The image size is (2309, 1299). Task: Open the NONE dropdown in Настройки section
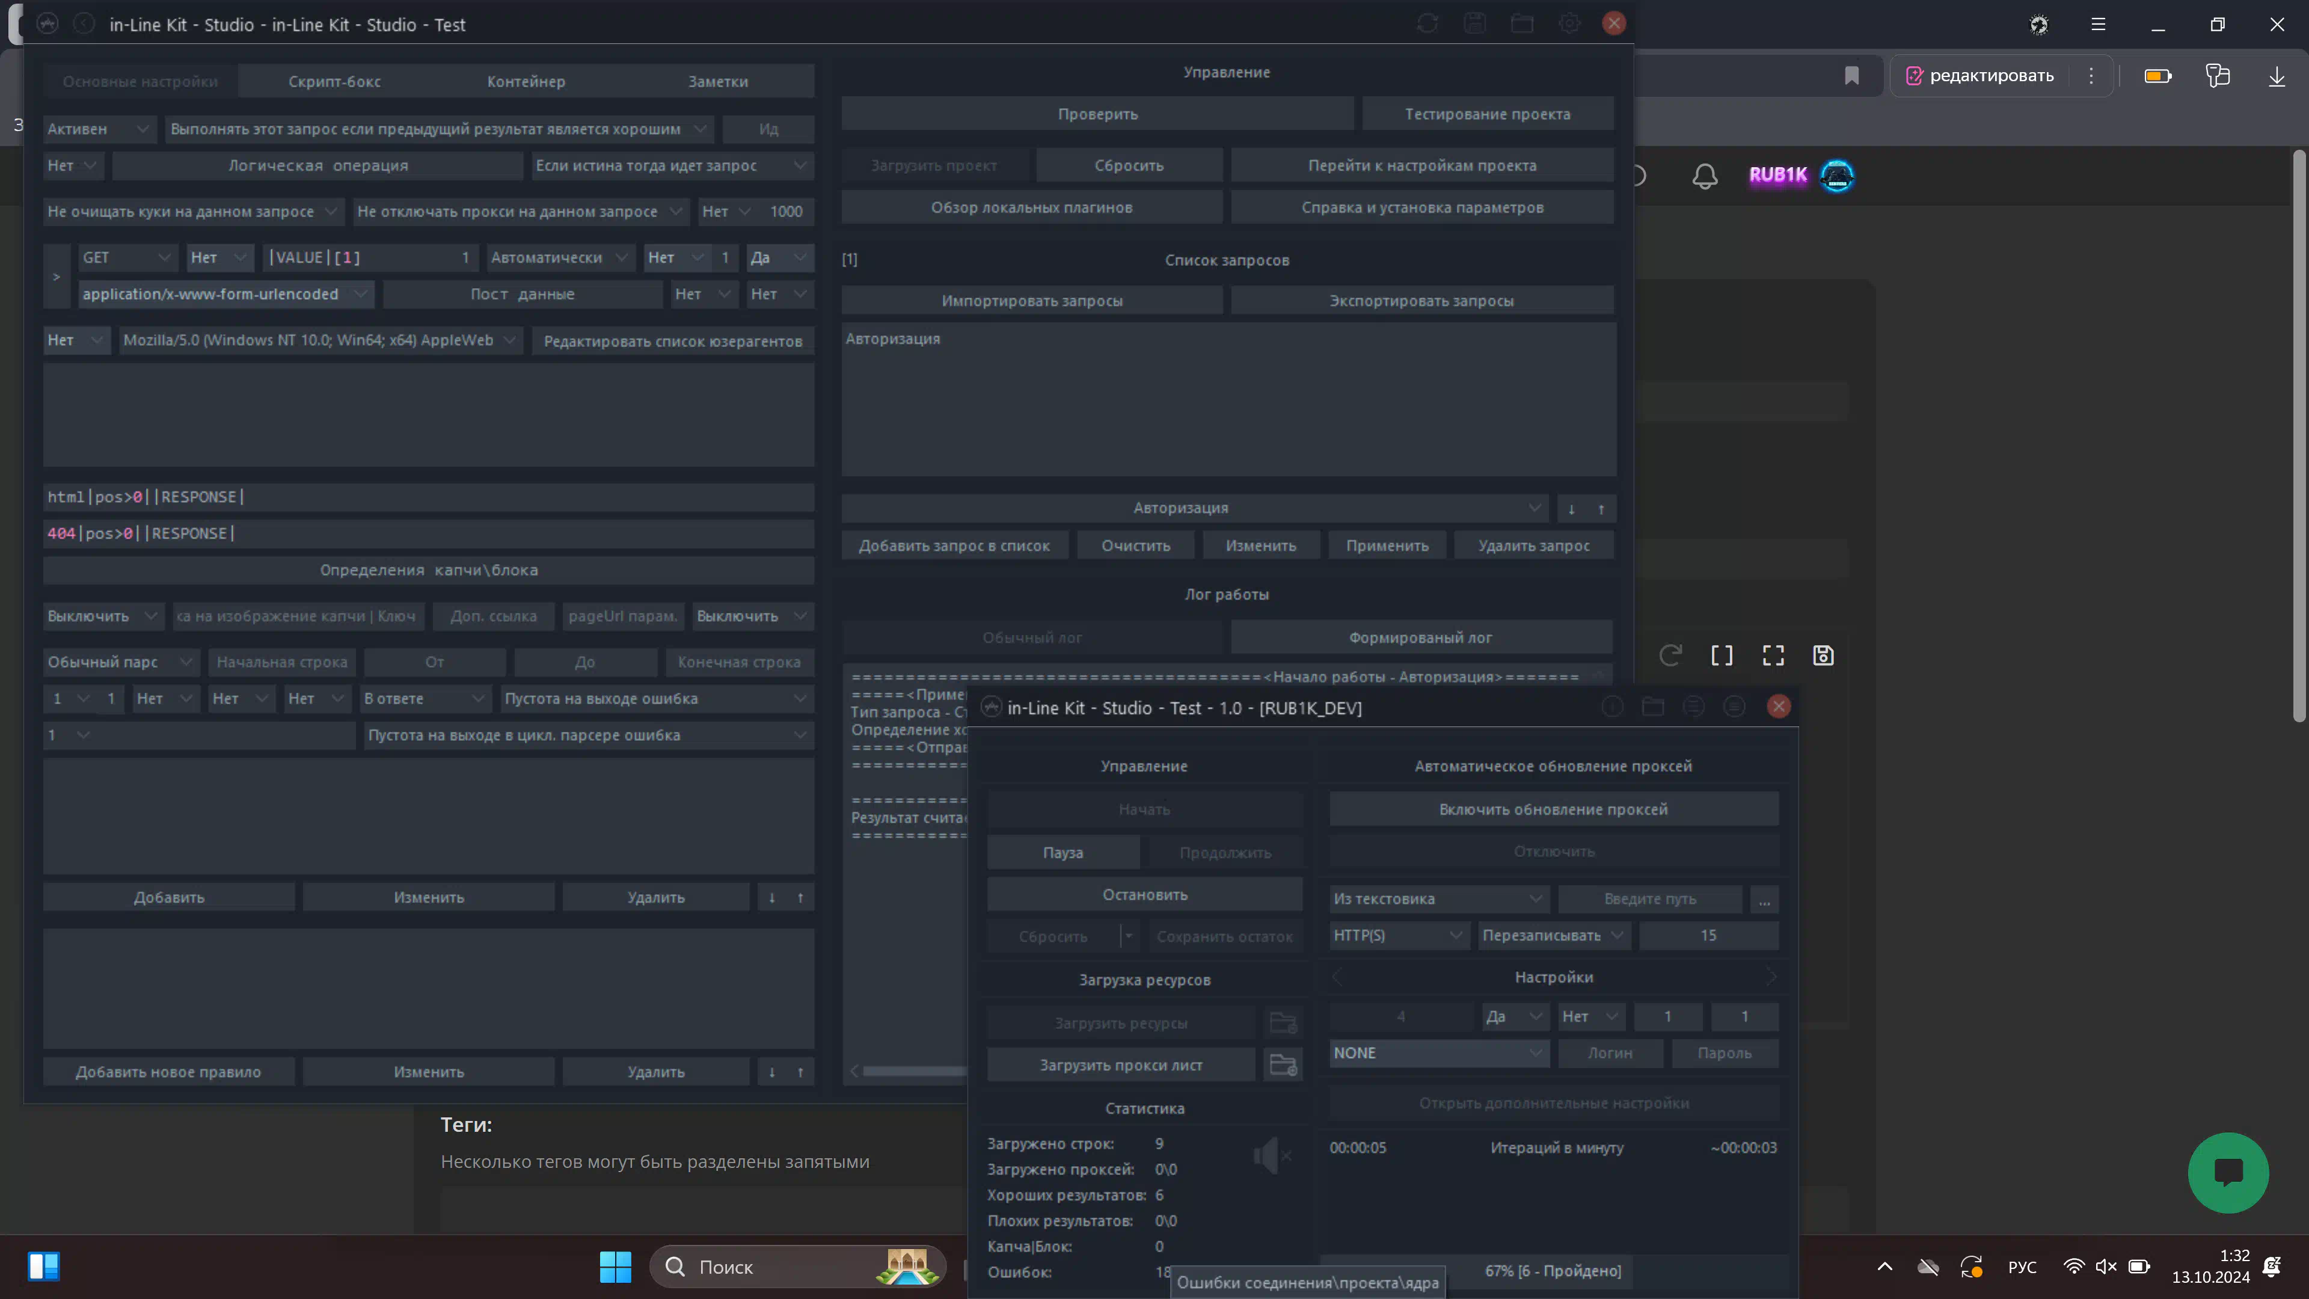[x=1439, y=1052]
